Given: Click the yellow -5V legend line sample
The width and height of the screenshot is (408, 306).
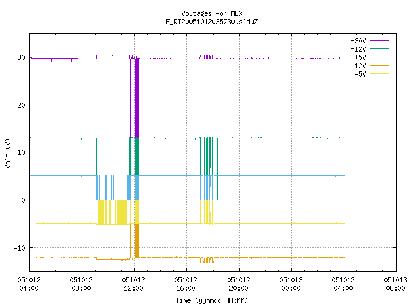Looking at the screenshot, I should pyautogui.click(x=379, y=74).
